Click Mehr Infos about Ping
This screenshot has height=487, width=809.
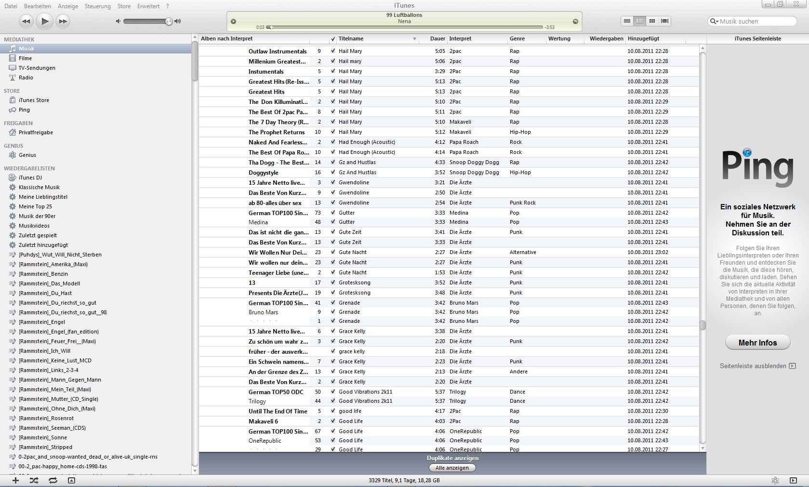(757, 343)
